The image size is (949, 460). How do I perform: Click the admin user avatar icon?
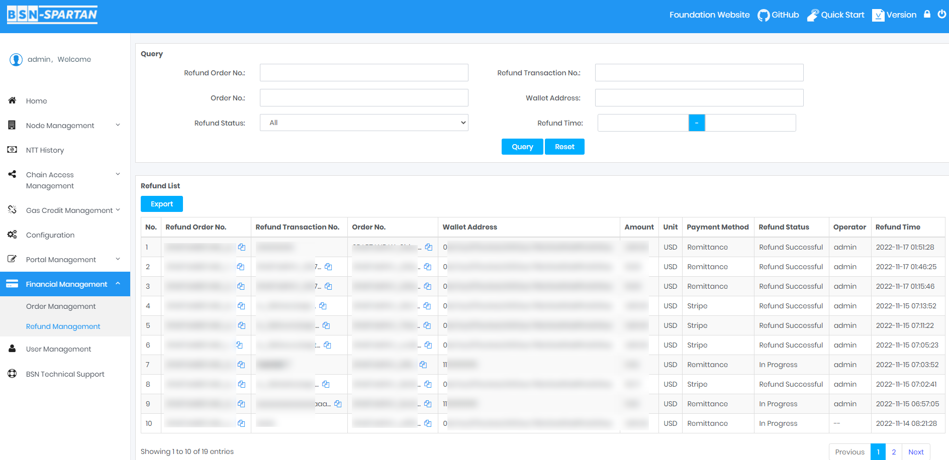point(16,60)
